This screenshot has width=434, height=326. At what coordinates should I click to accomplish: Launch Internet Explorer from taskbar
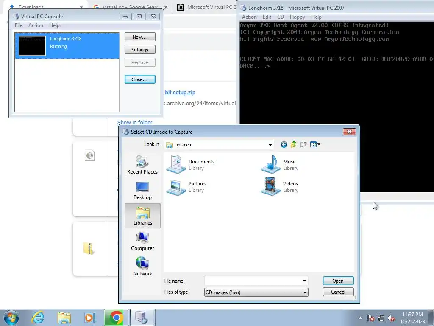[x=38, y=318]
